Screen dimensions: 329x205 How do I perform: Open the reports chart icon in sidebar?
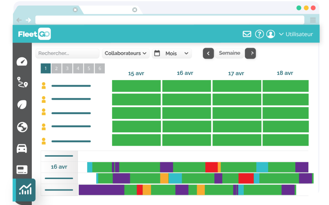click(25, 189)
